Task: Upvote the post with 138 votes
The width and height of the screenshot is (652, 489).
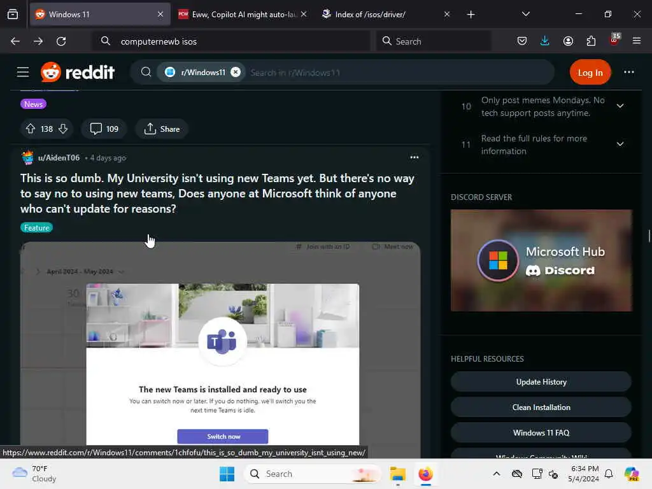Action: pos(31,129)
